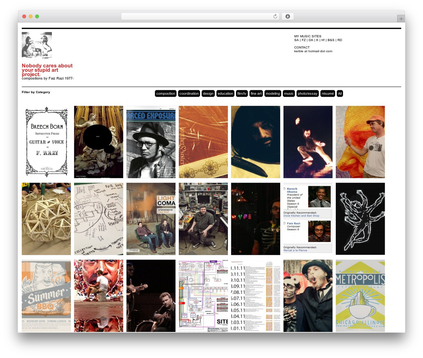Image resolution: width=423 pixels, height=358 pixels.
Task: View the man seated in recording studio thumbnail
Action: point(203,219)
